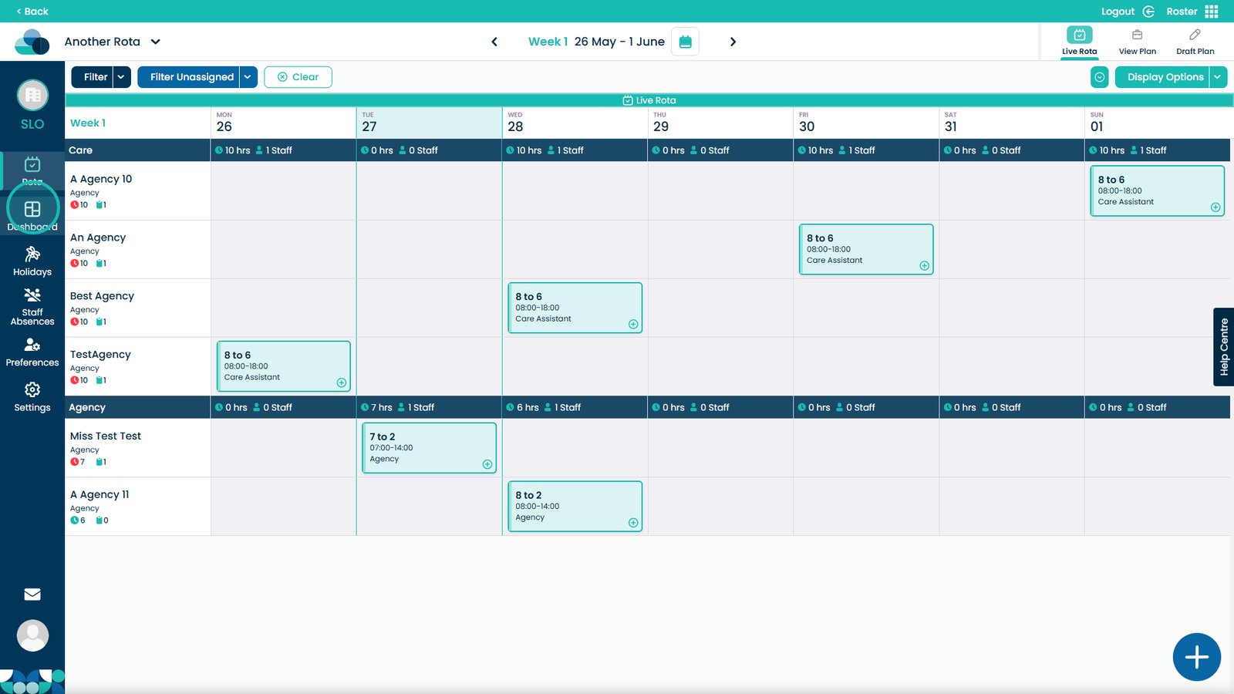The image size is (1234, 694).
Task: Click the teal circular check icon beside Display Options
Action: (1100, 77)
